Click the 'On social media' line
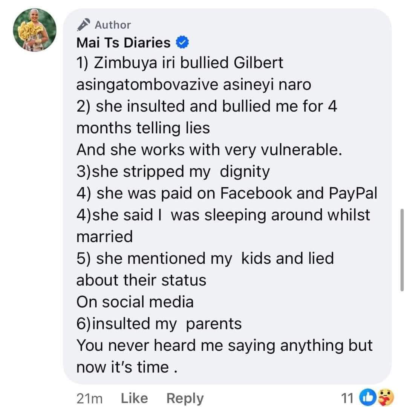The width and height of the screenshot is (407, 407). click(135, 302)
